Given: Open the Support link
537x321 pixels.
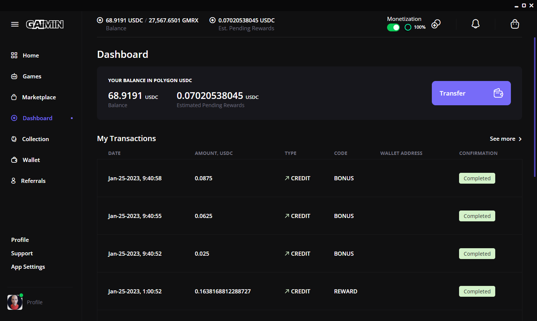Looking at the screenshot, I should click(x=22, y=253).
